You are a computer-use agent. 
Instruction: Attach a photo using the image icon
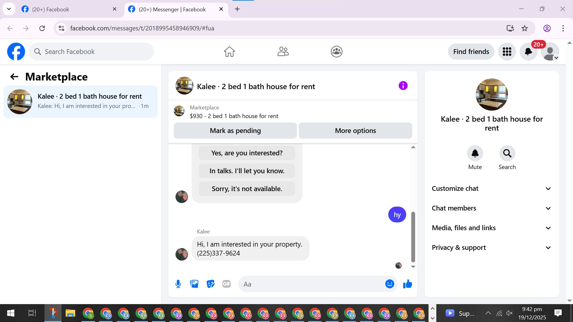194,284
